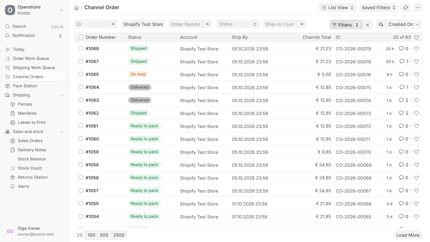This screenshot has height=242, width=430.
Task: Click the refresh list icon
Action: tap(406, 8)
